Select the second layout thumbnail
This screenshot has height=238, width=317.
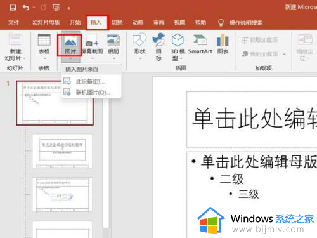62,150
